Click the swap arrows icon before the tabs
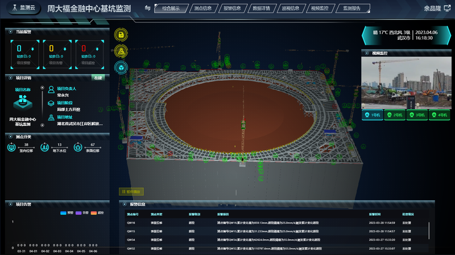The image size is (455, 255). click(148, 9)
